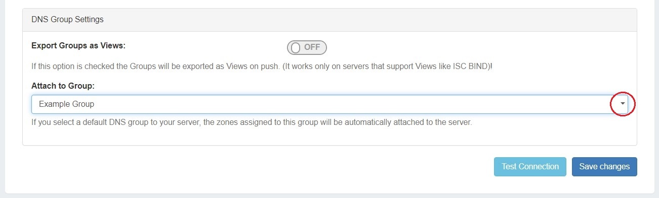
Task: Click the Test Connection button
Action: coord(530,167)
